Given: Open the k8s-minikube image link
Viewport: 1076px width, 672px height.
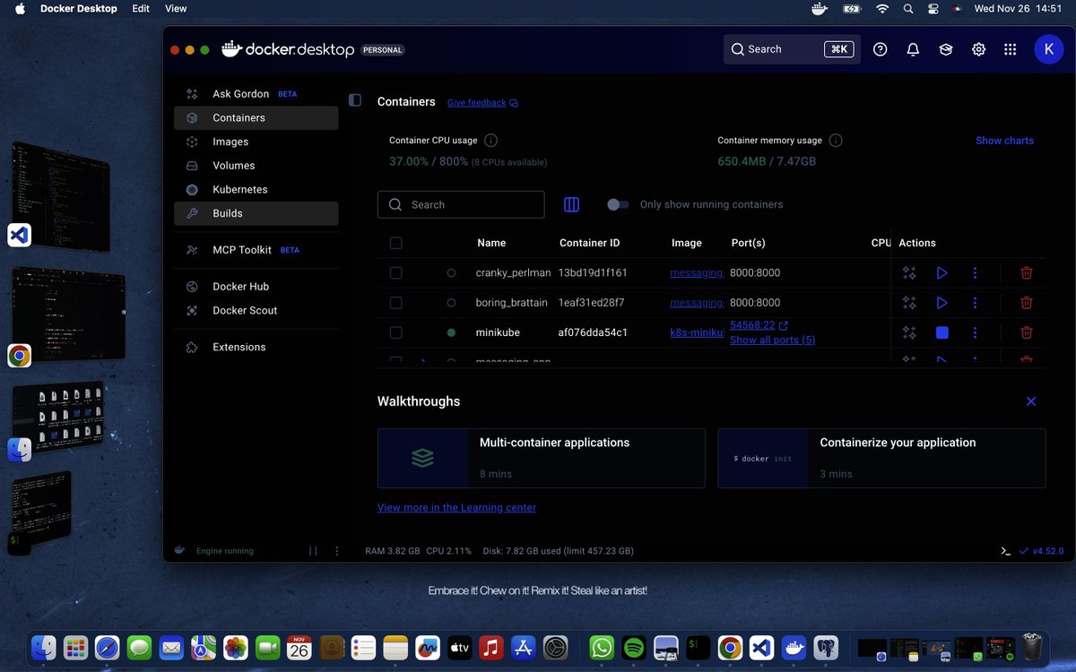Looking at the screenshot, I should coord(697,332).
